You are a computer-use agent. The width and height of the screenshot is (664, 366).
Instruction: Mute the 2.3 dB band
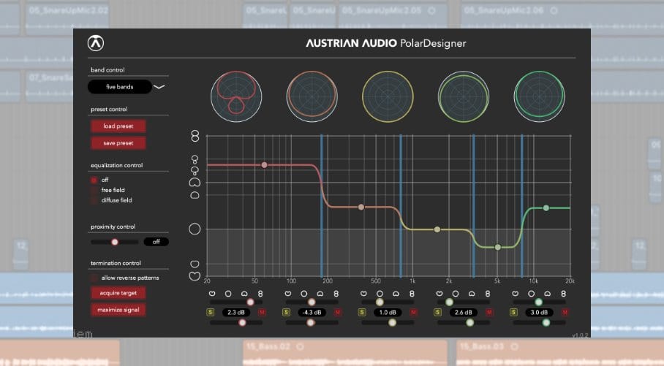coord(262,312)
